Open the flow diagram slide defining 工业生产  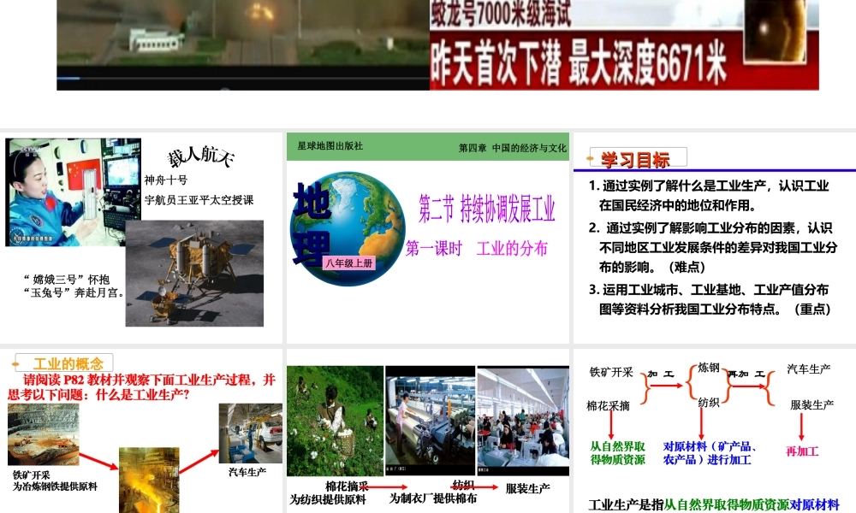tap(715, 431)
